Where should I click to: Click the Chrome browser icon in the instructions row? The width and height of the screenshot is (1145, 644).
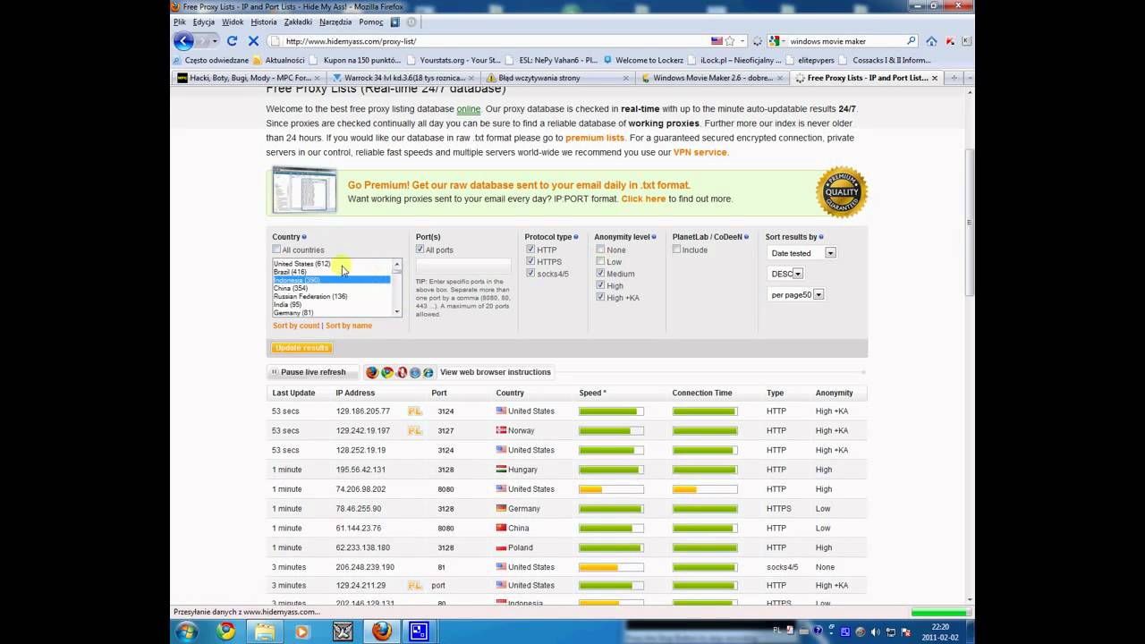click(x=386, y=372)
